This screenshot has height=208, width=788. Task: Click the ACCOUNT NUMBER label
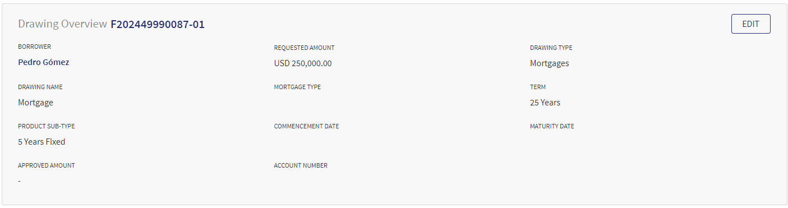[301, 166]
